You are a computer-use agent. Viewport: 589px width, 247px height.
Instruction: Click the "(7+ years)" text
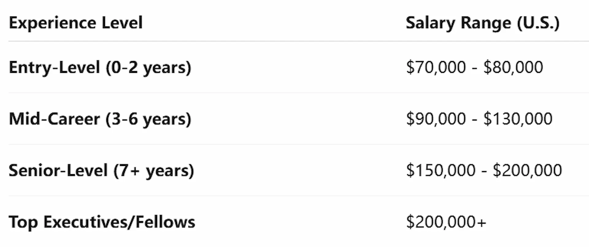tap(154, 171)
